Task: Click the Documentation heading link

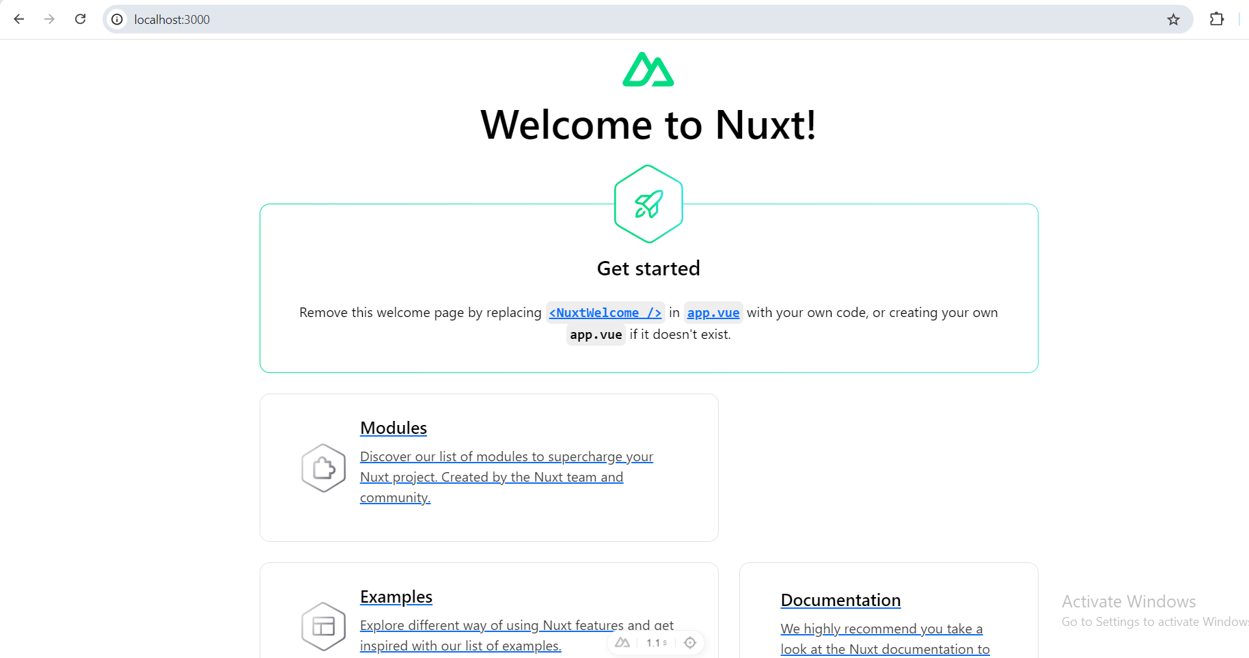Action: pos(840,600)
